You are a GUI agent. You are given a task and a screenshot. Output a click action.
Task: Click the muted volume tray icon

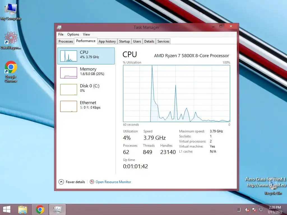click(x=247, y=210)
